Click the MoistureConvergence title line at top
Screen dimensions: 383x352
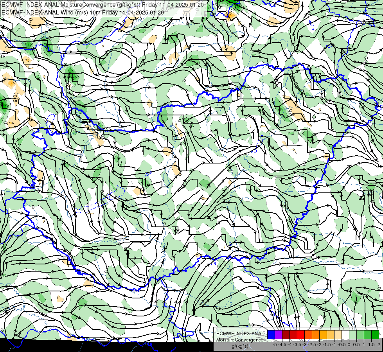pos(102,5)
